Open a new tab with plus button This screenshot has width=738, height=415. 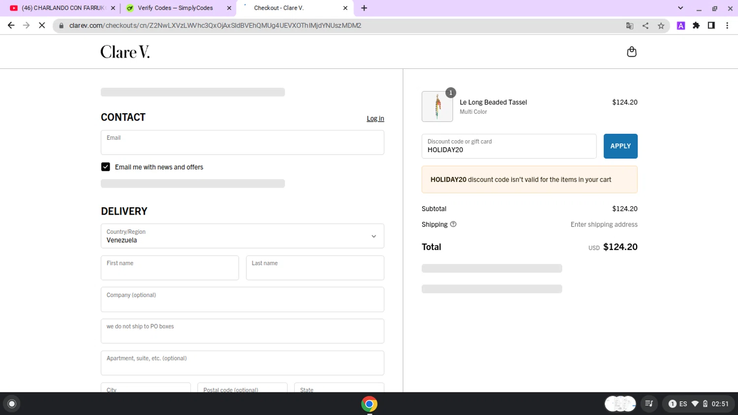click(364, 8)
